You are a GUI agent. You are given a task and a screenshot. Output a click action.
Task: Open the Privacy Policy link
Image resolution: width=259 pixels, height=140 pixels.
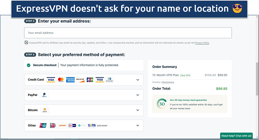pos(202,43)
